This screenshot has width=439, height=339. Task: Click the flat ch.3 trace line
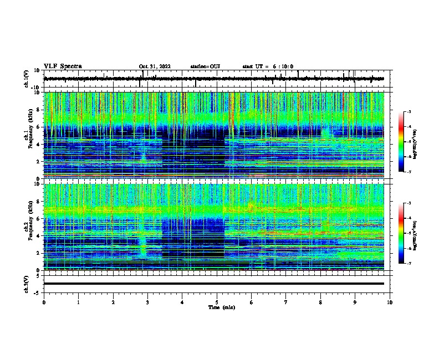click(213, 284)
